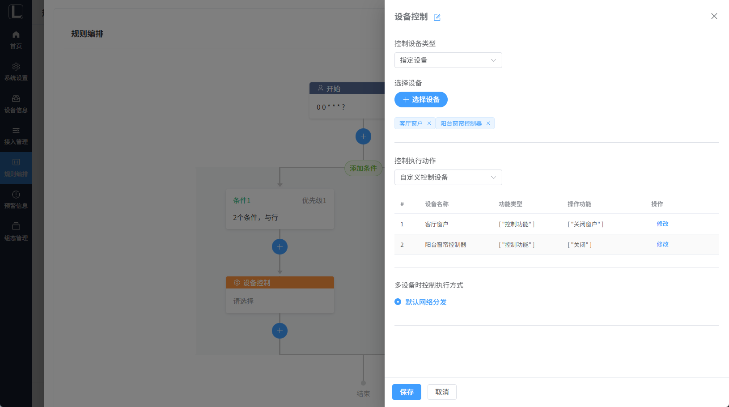Viewport: 729px width, 407px height.
Task: Click 修改 for 客厅窗户 row
Action: point(662,224)
